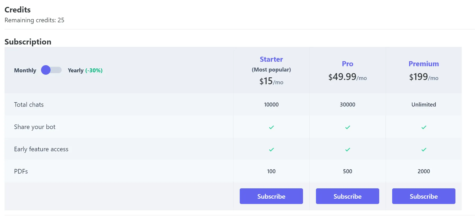Screen dimensions: 475x218
Task: Click the Pro plan title
Action: (347, 64)
